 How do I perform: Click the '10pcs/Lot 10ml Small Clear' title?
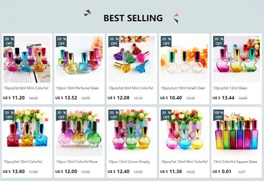(183, 88)
